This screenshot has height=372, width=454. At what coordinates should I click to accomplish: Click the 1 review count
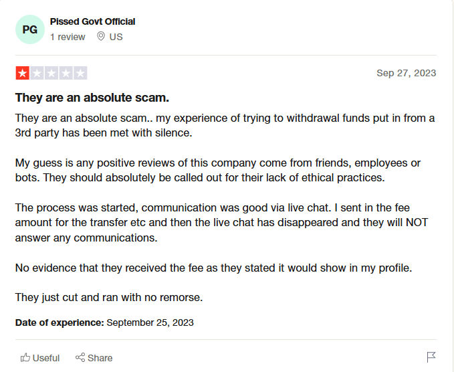68,37
